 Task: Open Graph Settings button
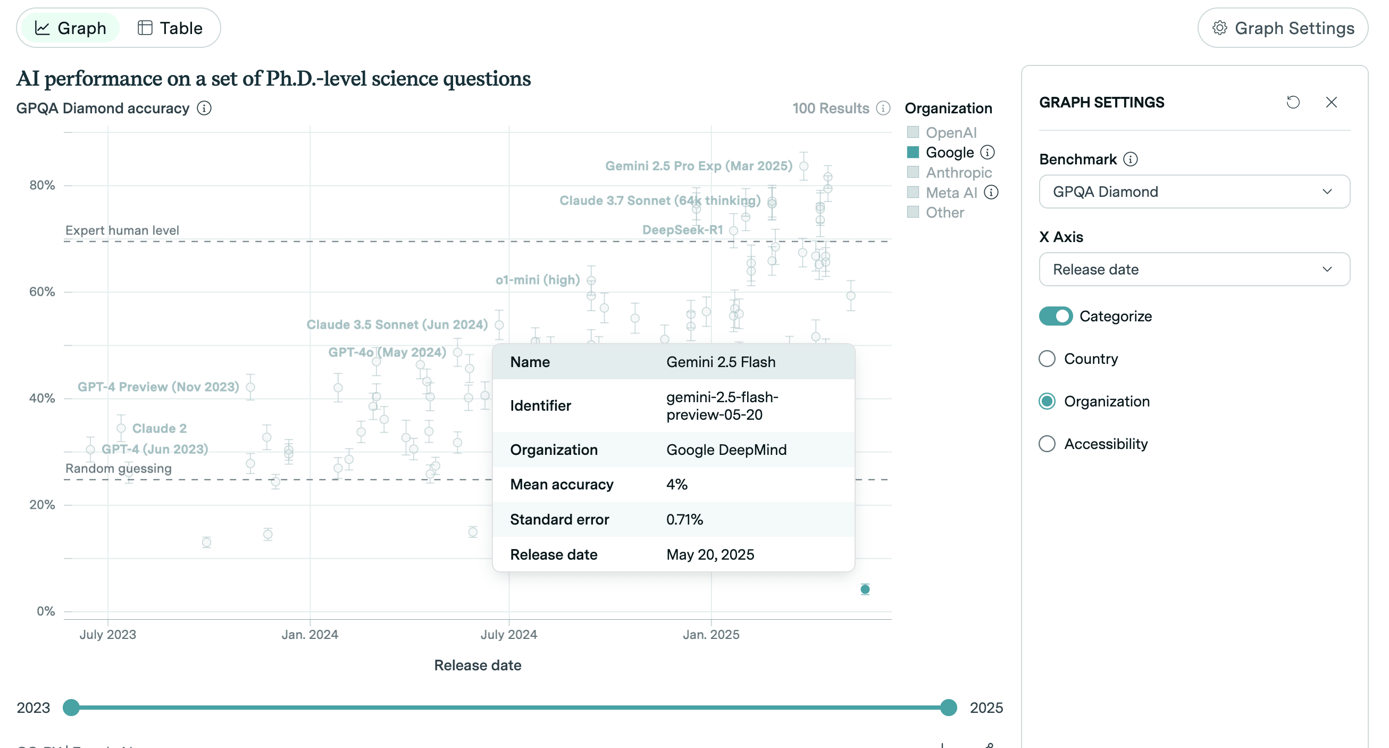pyautogui.click(x=1283, y=28)
